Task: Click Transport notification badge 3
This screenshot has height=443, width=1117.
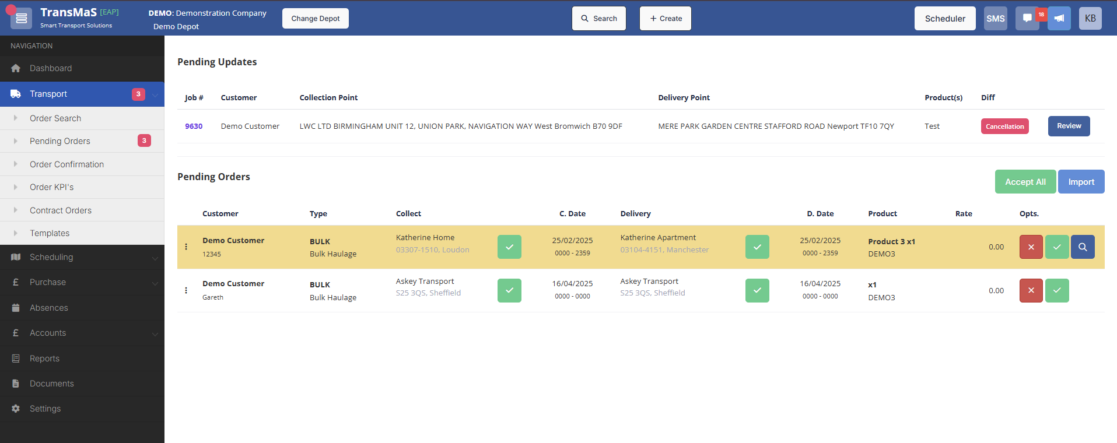Action: tap(138, 94)
